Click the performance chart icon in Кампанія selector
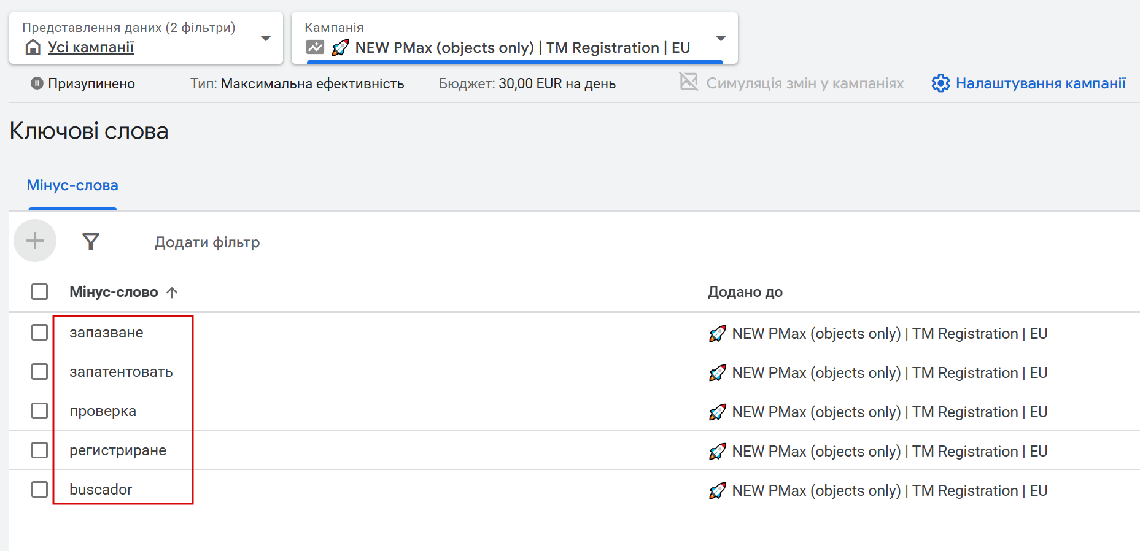The width and height of the screenshot is (1140, 551). (315, 47)
